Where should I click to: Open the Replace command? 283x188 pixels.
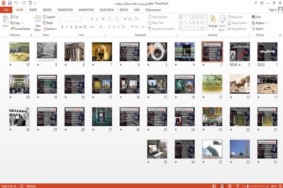pos(260,23)
